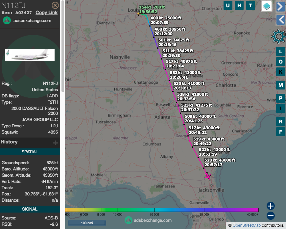
Task: Click the Track value 152.3°
Action: pos(52,188)
